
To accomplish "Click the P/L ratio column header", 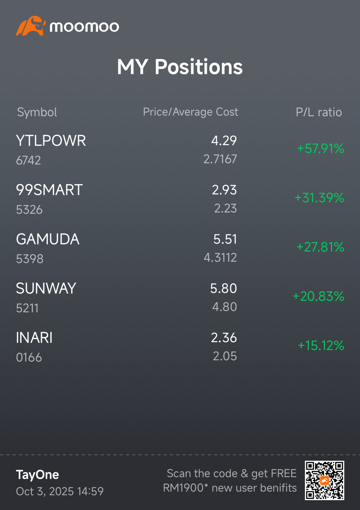I will point(319,112).
